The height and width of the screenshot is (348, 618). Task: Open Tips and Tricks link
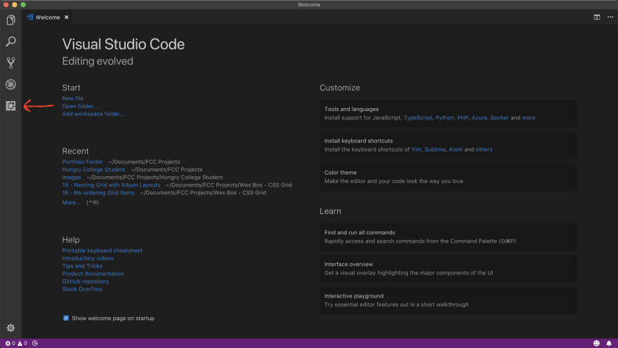point(82,266)
